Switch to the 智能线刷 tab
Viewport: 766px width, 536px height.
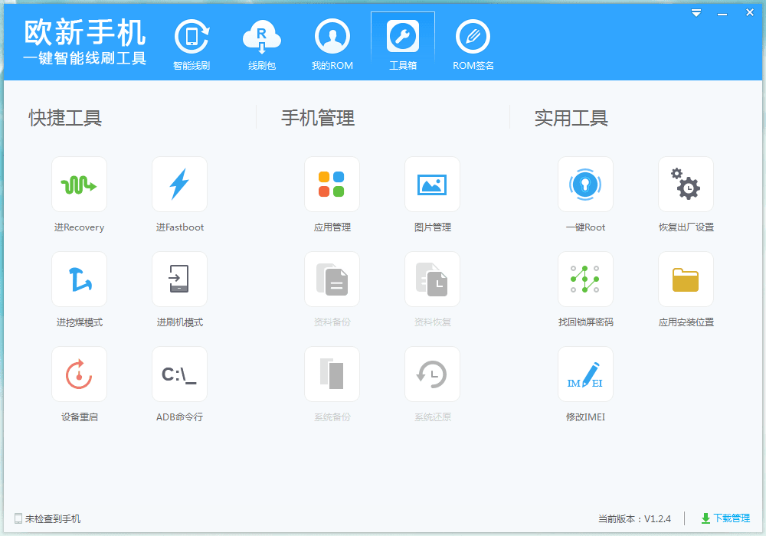191,45
